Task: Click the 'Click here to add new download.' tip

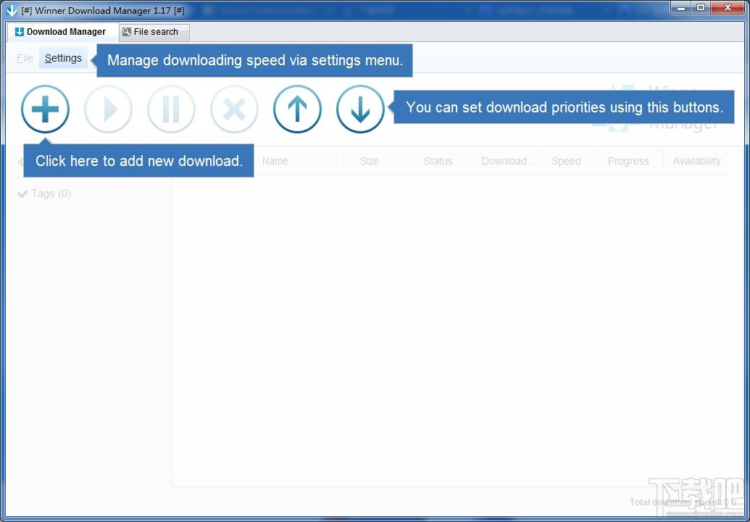Action: point(138,161)
